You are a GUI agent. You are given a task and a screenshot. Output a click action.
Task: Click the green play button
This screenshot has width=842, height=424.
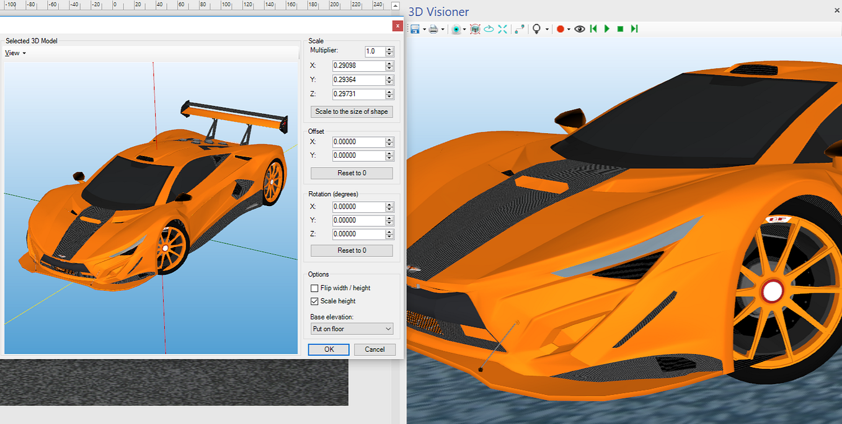pos(607,29)
